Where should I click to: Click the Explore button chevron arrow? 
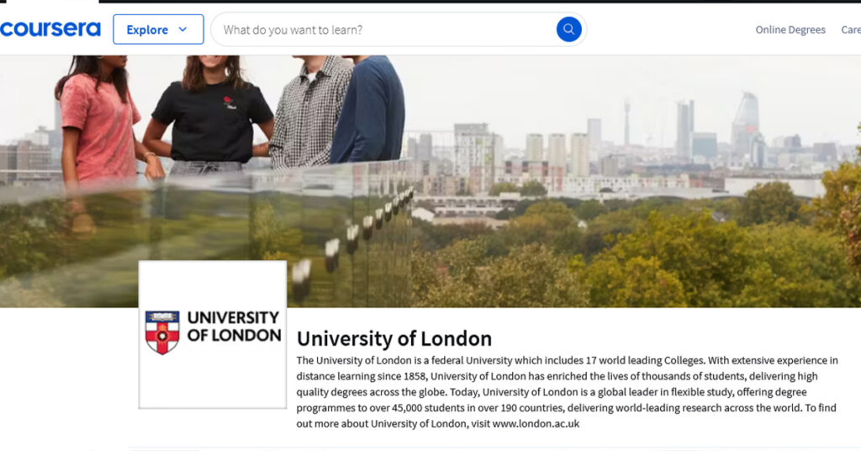[x=182, y=29]
